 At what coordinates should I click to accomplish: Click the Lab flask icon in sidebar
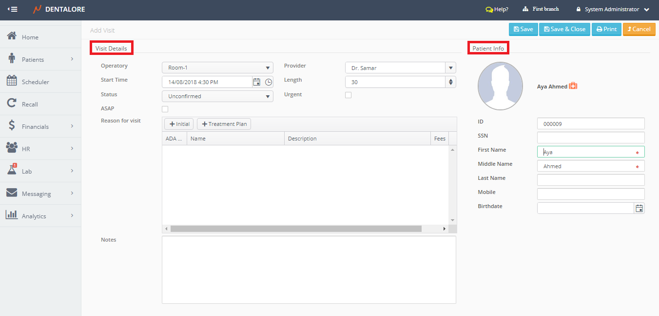pos(12,170)
